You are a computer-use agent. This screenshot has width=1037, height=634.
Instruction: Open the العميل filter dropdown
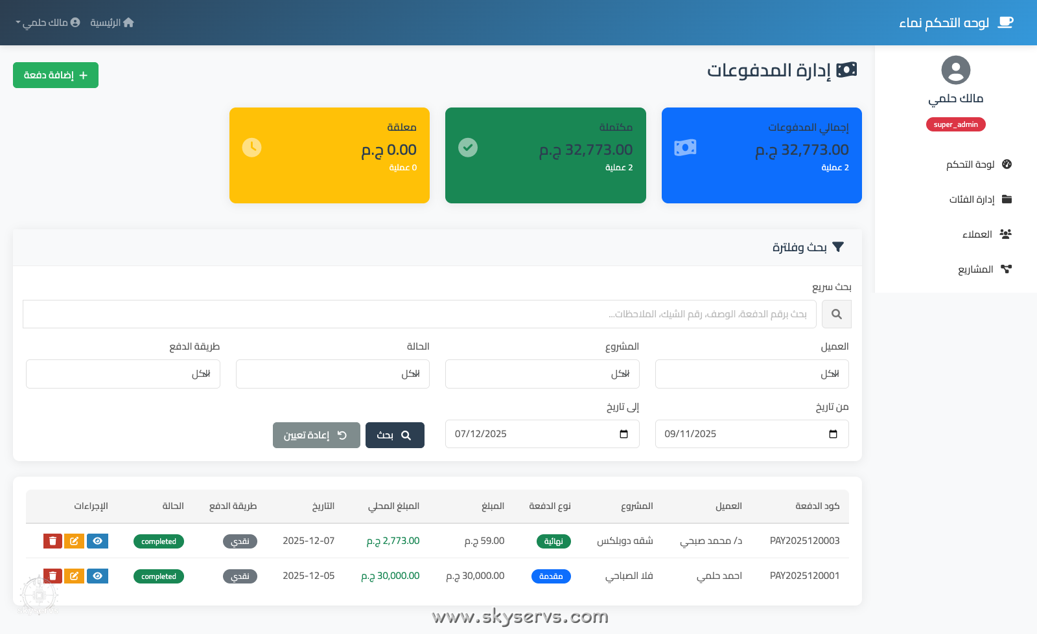(x=752, y=374)
